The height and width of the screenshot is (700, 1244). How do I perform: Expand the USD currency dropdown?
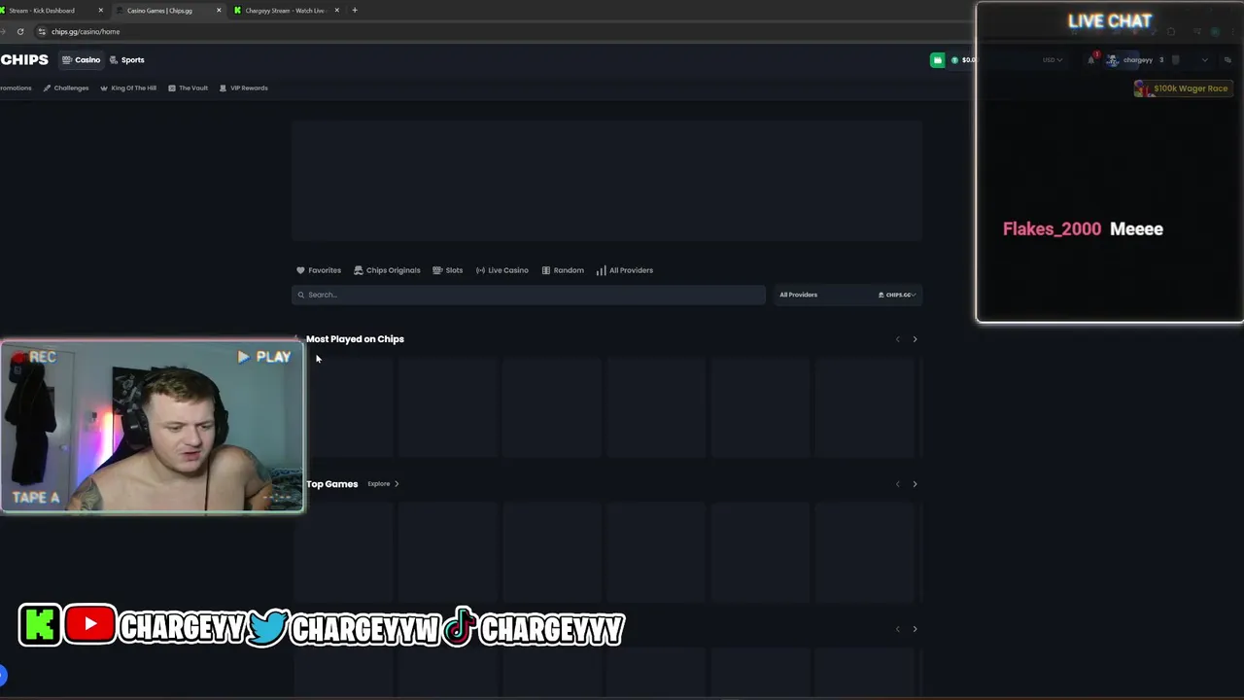[1053, 60]
